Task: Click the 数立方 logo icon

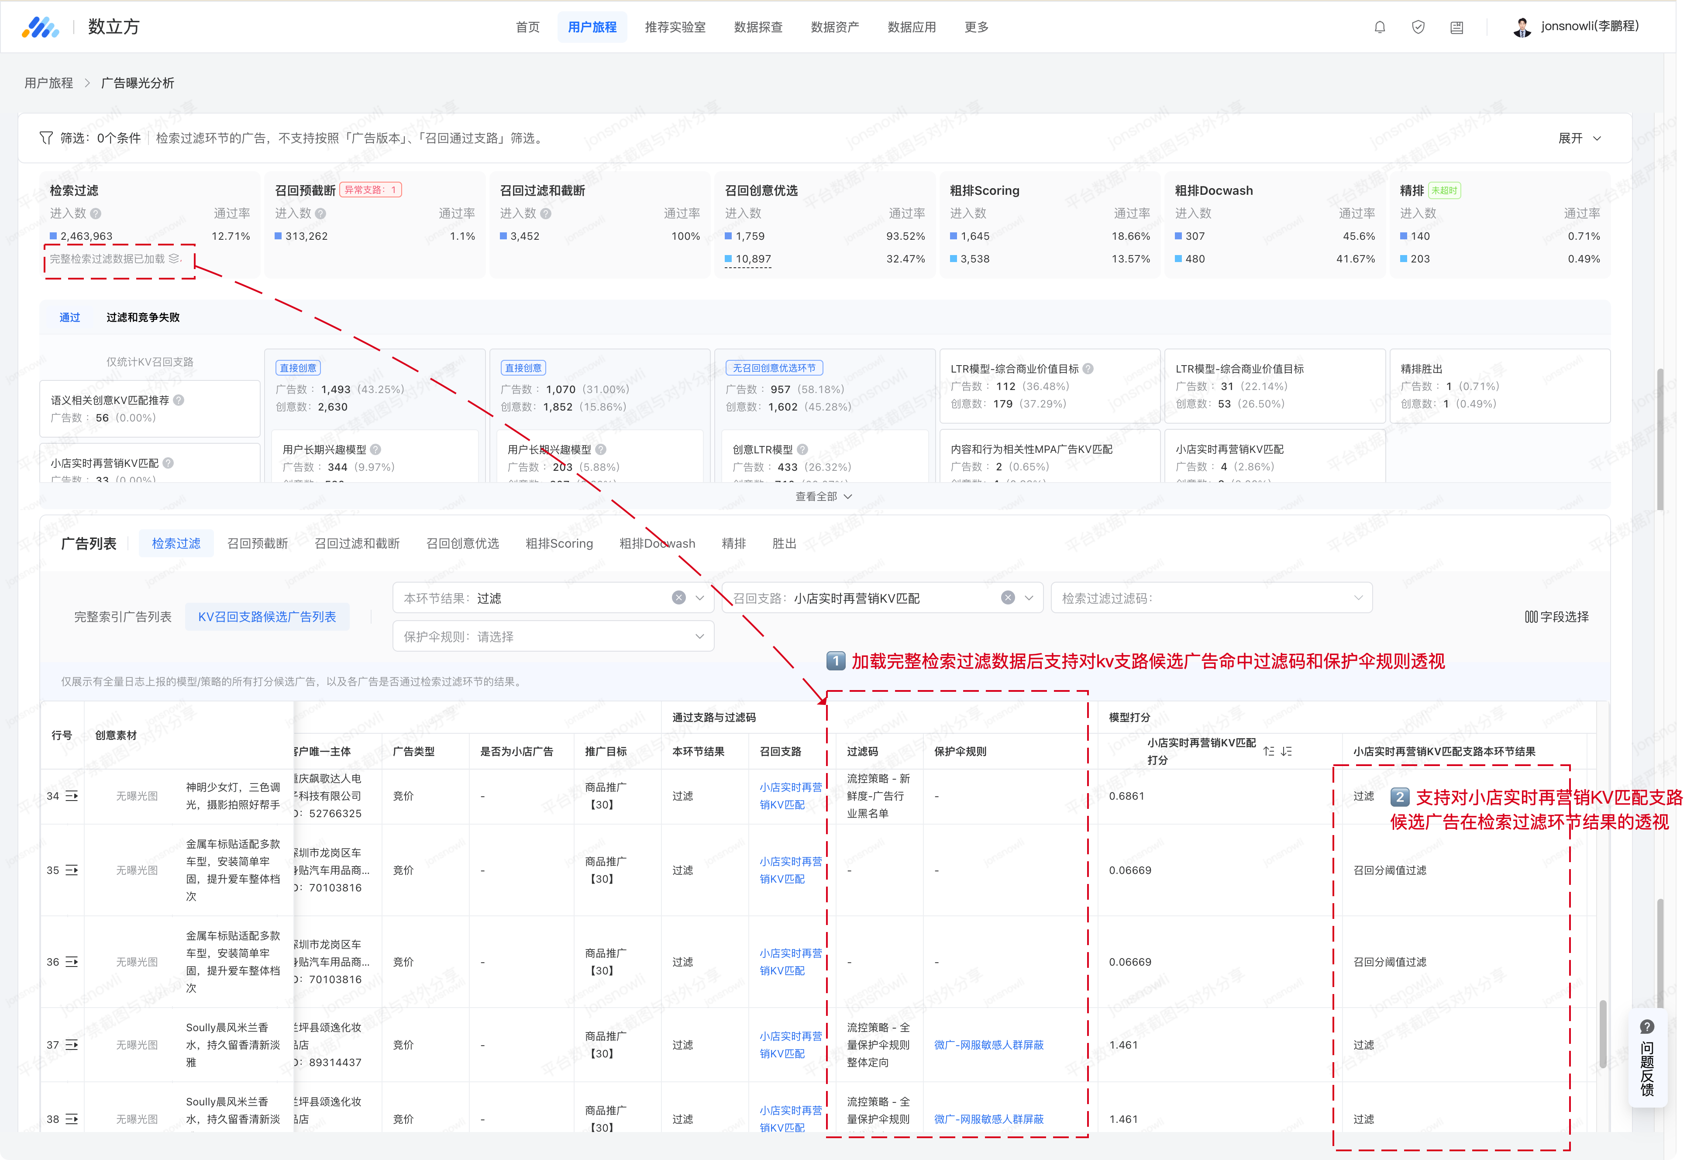Action: pos(40,27)
